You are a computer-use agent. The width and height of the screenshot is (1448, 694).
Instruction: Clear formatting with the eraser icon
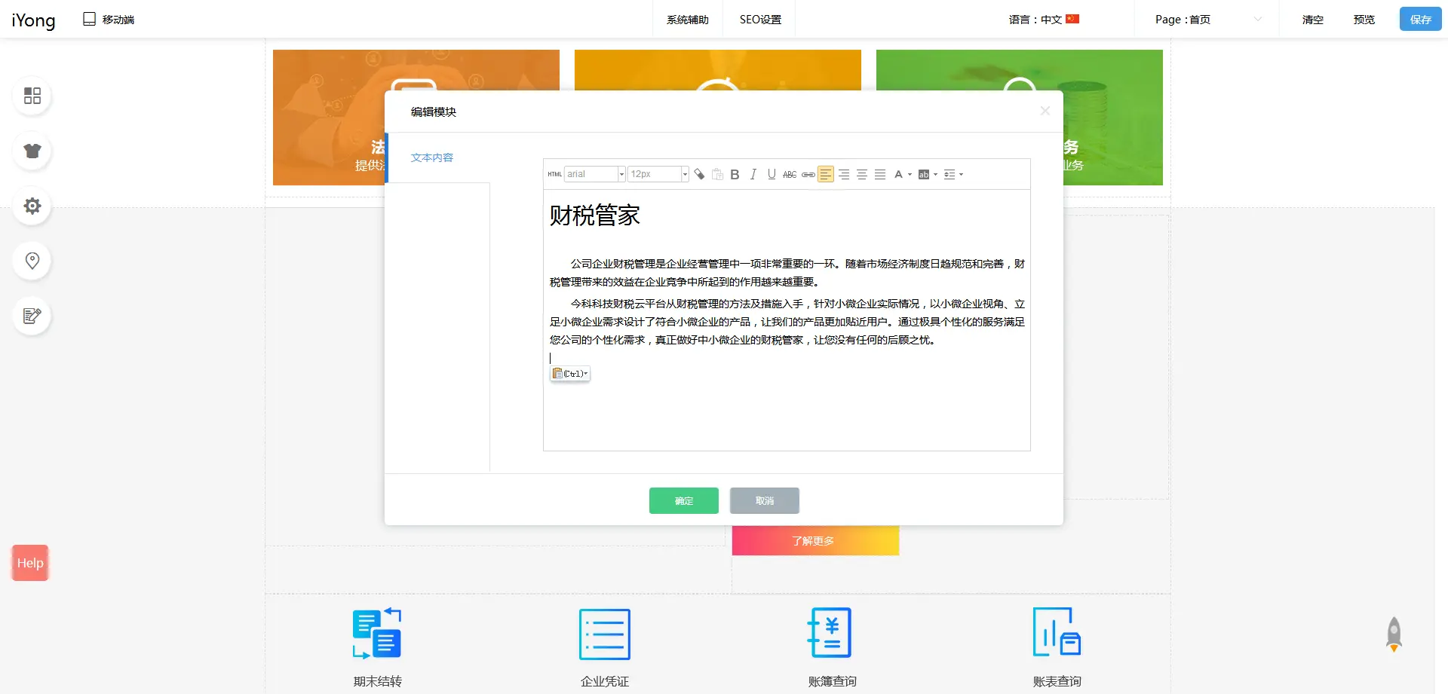pyautogui.click(x=699, y=175)
